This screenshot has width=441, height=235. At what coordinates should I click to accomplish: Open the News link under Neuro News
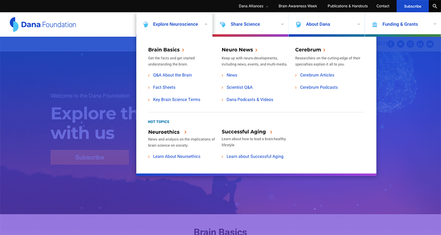point(232,75)
